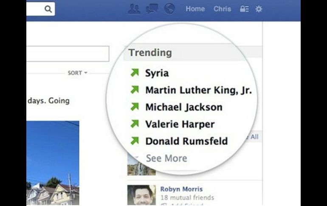Click the status update text field
Image resolution: width=327 pixels, height=206 pixels.
point(68,54)
